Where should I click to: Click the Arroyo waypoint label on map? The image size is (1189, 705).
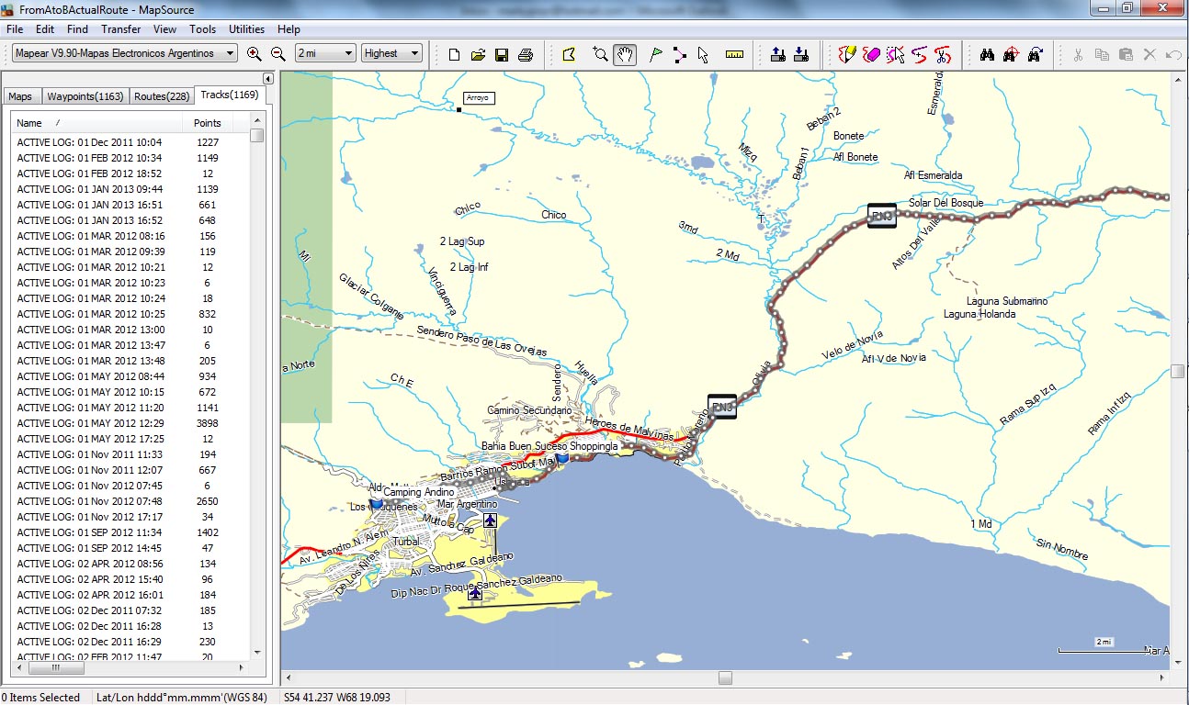click(x=479, y=97)
